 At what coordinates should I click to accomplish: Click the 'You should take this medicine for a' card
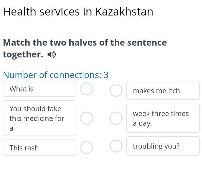coord(40,118)
